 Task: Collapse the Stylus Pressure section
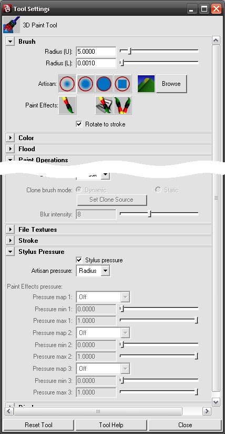(10, 252)
